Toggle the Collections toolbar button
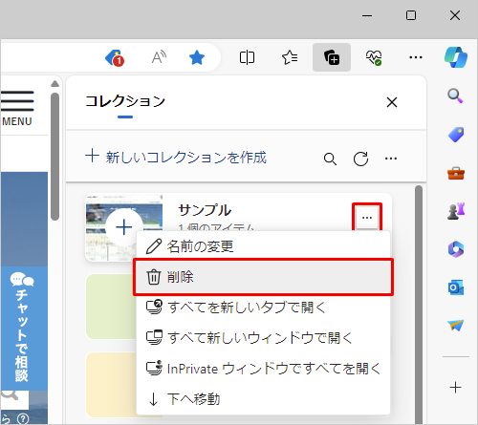The image size is (478, 425). pos(332,57)
